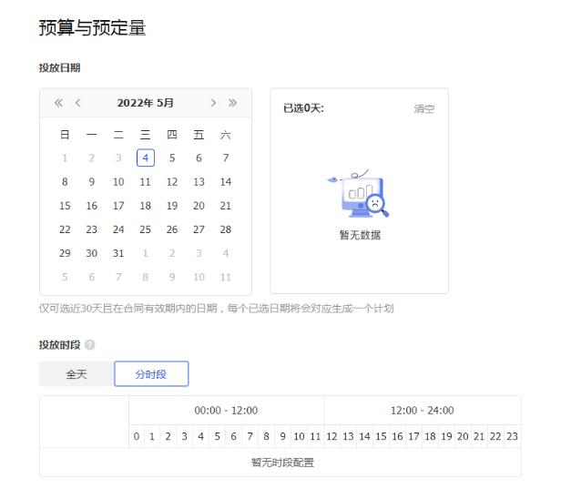Choose date 15 in the calendar
This screenshot has height=499, width=561.
click(x=65, y=206)
